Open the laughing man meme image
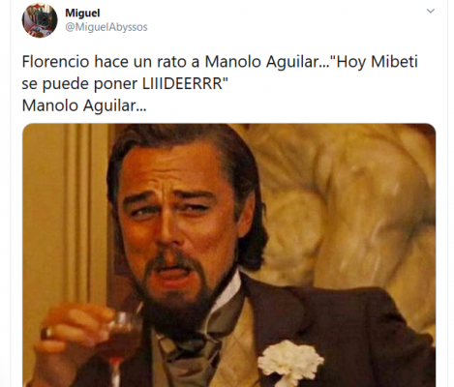Image resolution: width=454 pixels, height=387 pixels. coord(228,255)
